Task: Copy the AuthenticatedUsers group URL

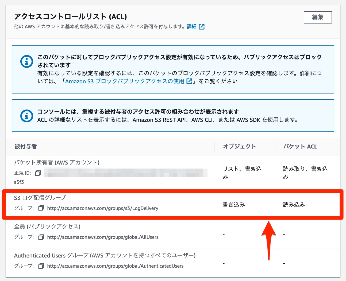Action: tap(41, 266)
